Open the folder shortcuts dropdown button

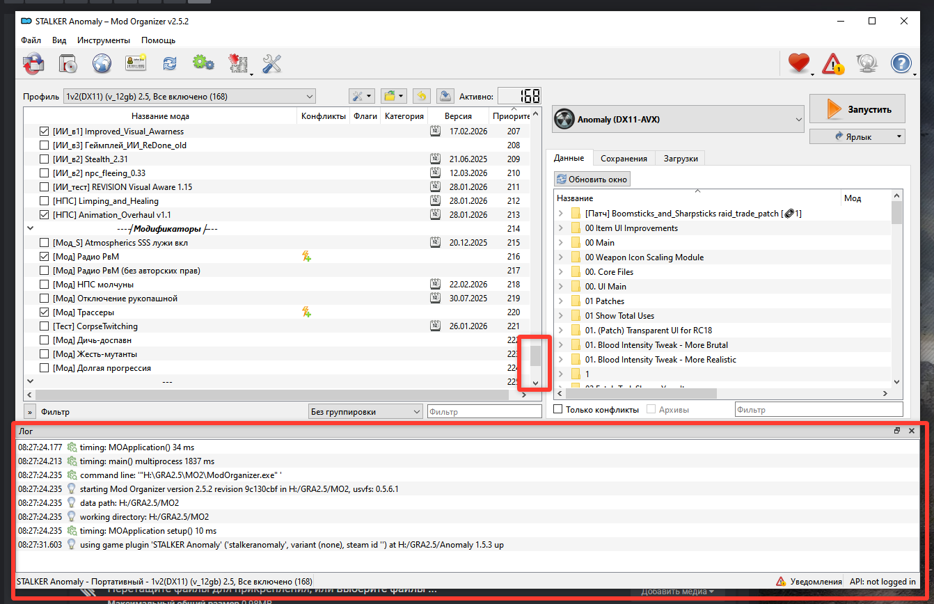pos(394,96)
